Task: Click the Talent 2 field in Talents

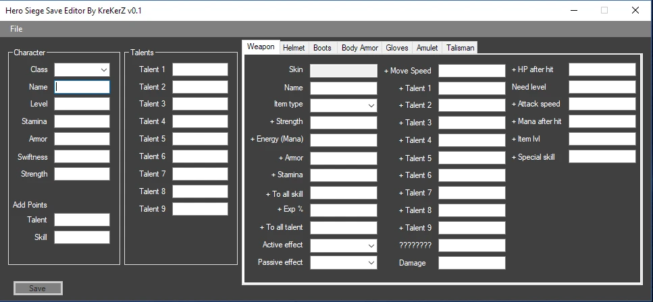Action: point(201,87)
